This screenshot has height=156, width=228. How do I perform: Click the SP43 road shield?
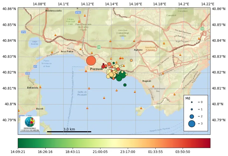click(x=24, y=32)
